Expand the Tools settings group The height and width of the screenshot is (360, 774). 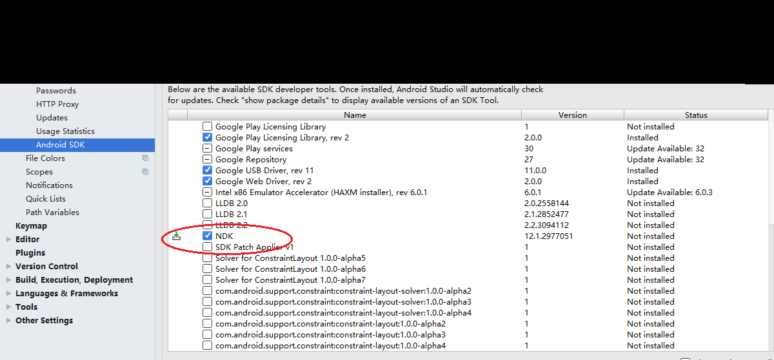pos(8,307)
